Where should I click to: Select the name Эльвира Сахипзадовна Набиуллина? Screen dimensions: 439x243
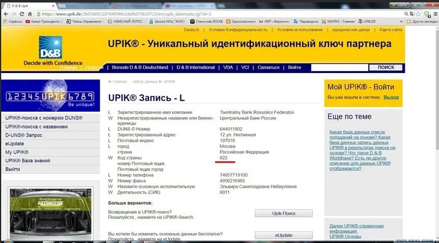[258, 187]
